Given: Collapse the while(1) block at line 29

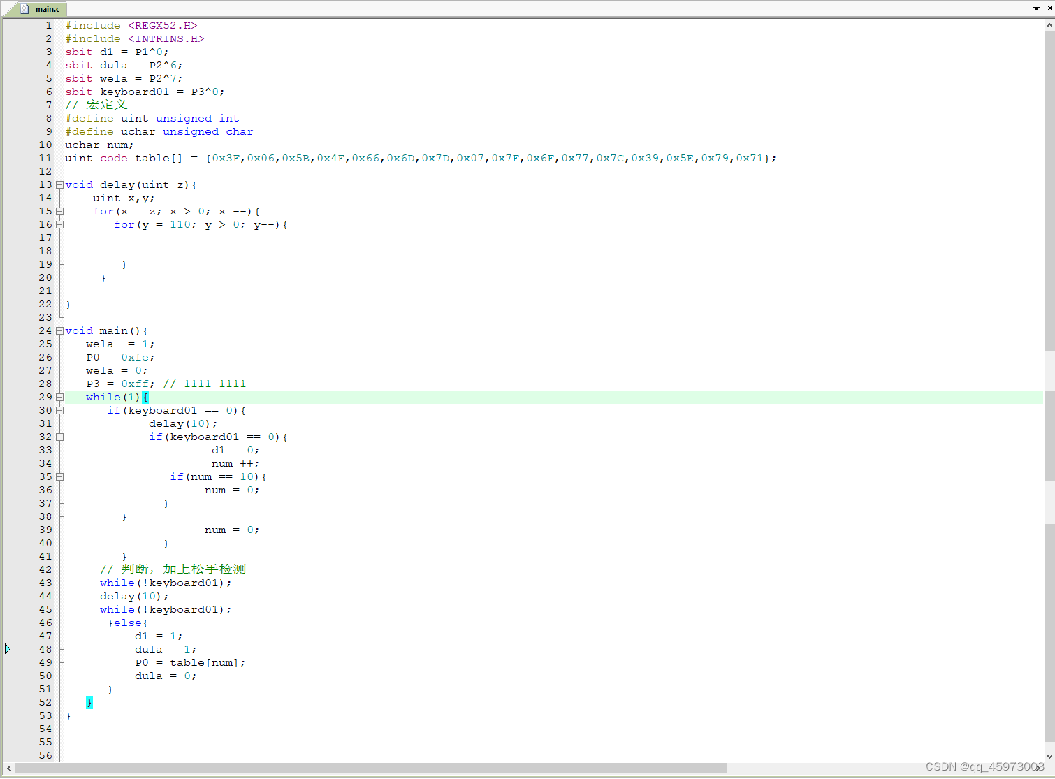Looking at the screenshot, I should (60, 398).
